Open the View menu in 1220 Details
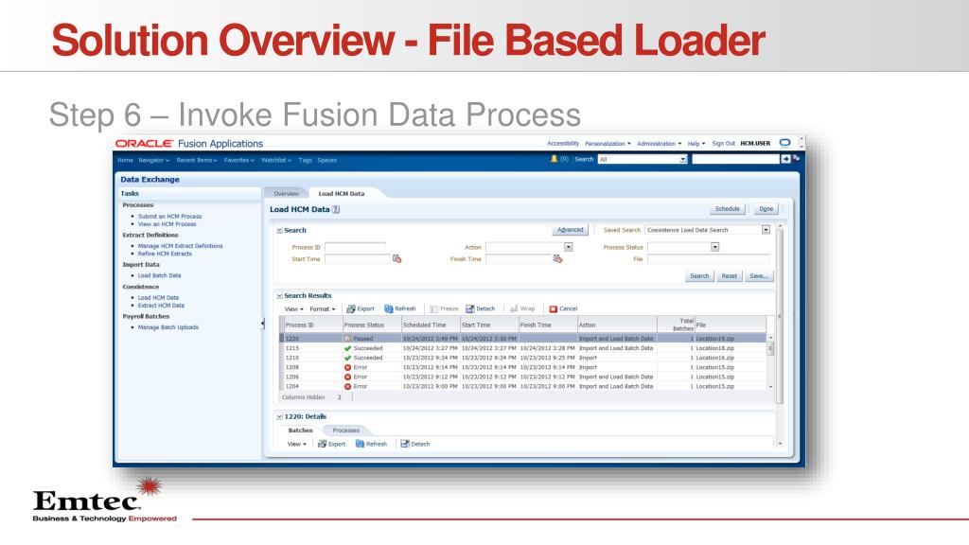969x545 pixels. (296, 445)
